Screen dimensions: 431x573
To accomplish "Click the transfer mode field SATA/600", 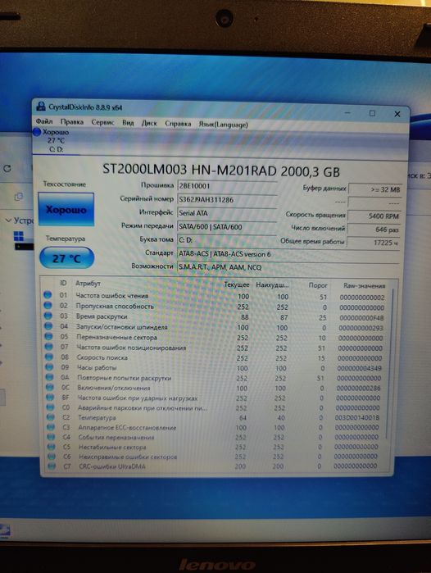I will coord(227,226).
